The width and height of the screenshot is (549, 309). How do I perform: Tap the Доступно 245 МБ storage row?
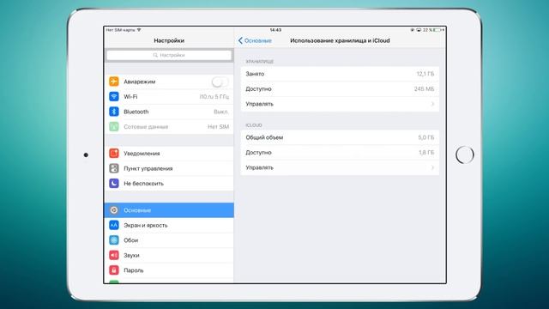(340, 89)
